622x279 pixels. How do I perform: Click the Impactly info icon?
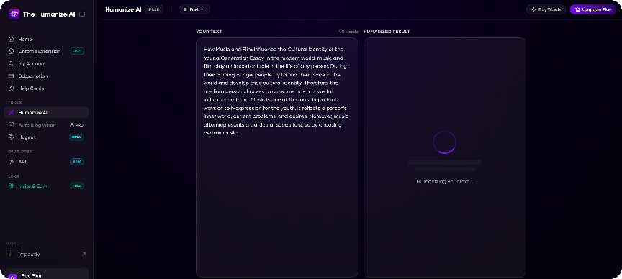pos(11,254)
